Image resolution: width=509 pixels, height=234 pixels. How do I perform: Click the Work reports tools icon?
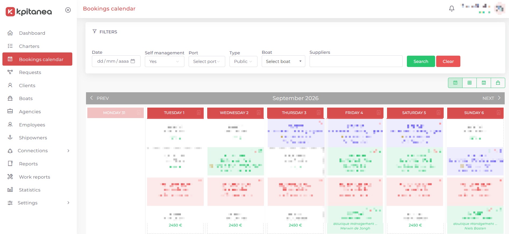[10, 177]
